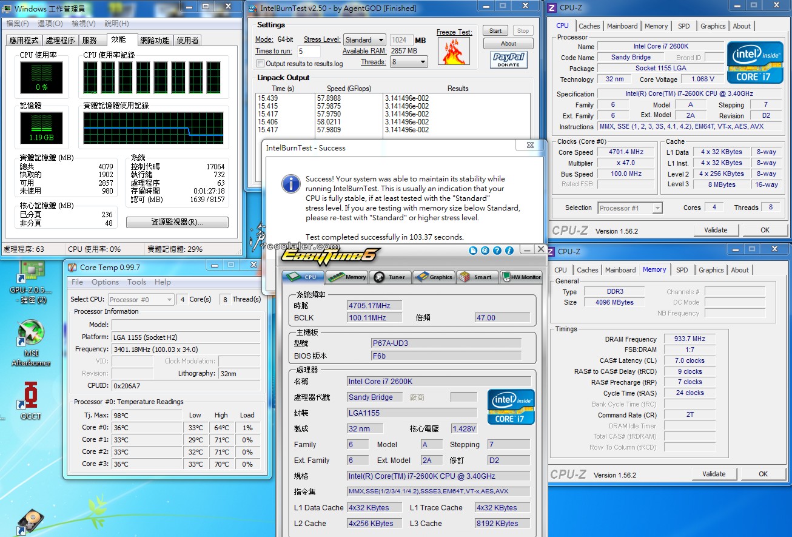Open the Tools menu in Core Temp

[137, 282]
